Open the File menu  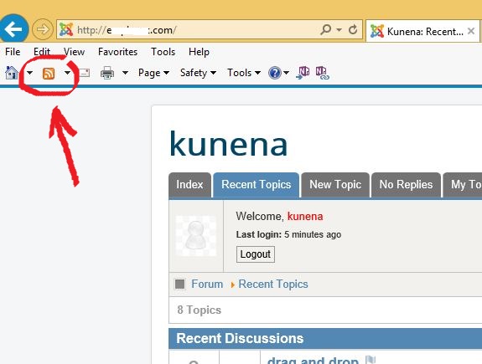click(13, 52)
